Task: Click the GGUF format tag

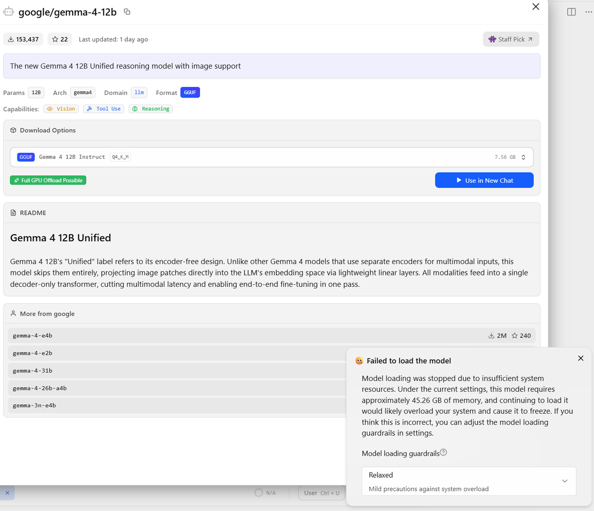Action: click(190, 93)
